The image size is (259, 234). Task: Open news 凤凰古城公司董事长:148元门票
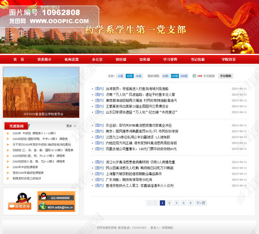(x=141, y=149)
